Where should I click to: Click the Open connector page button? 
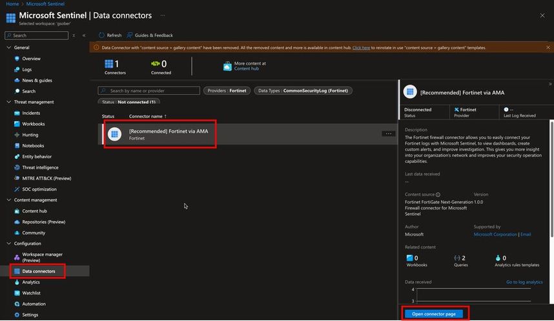coord(433,314)
